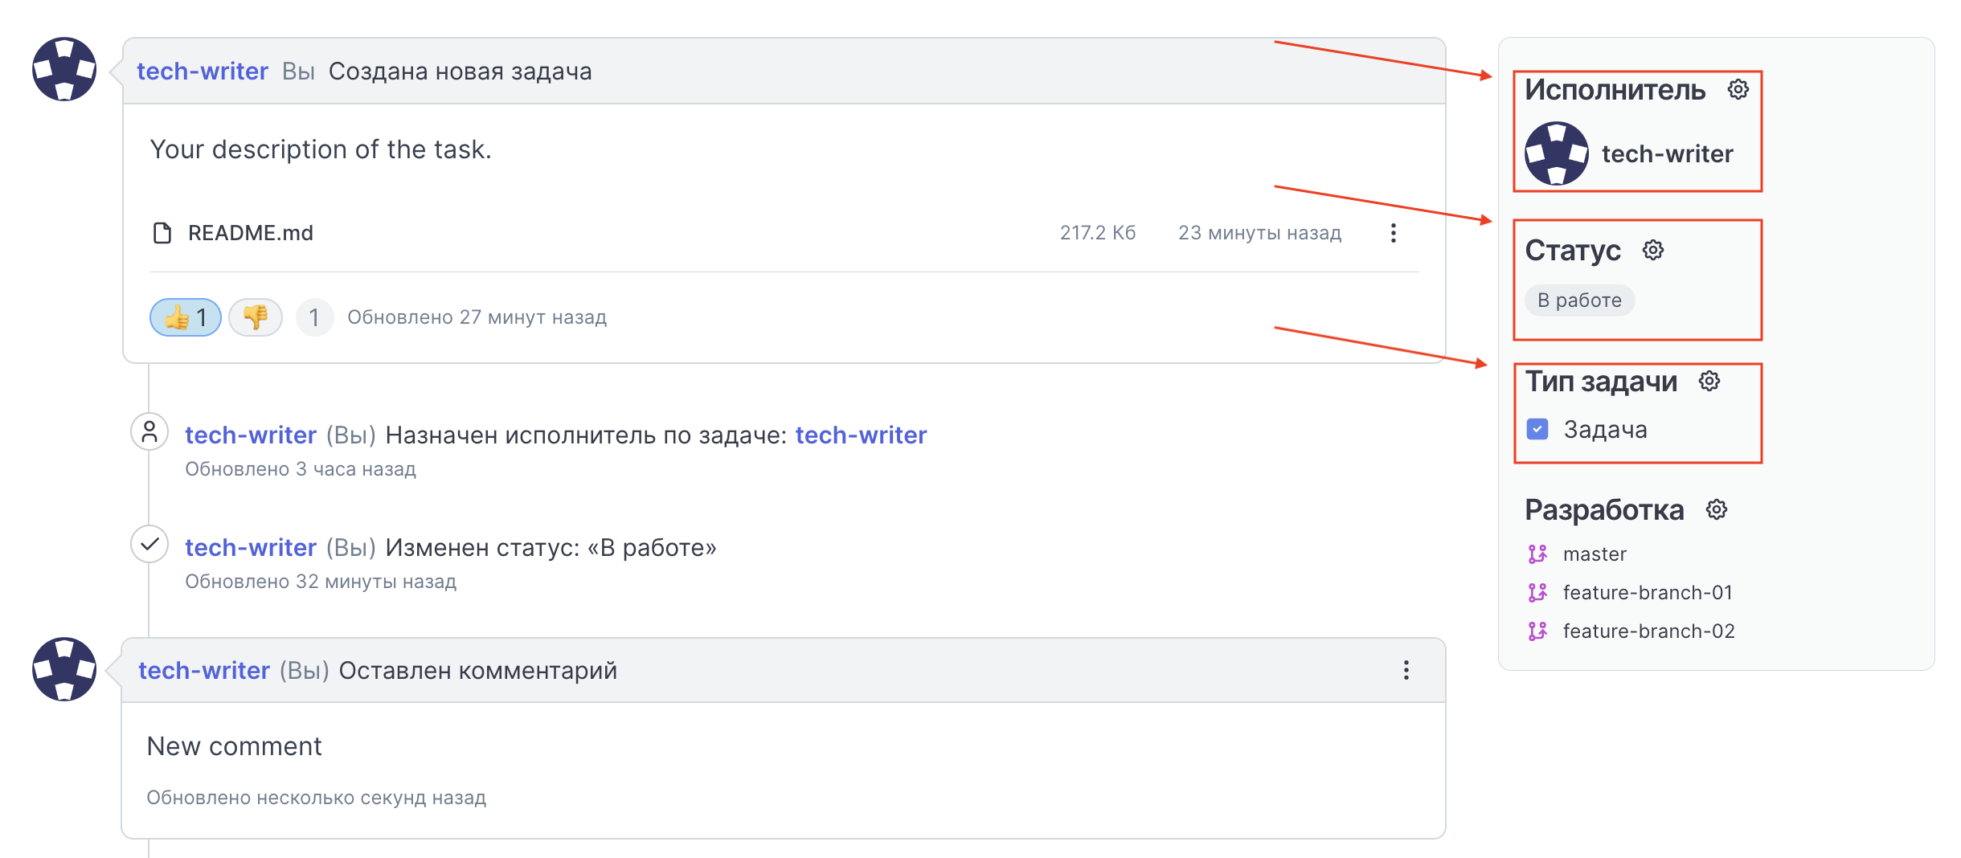The image size is (1961, 858).
Task: Click the reactions total counter badge 1
Action: click(314, 317)
